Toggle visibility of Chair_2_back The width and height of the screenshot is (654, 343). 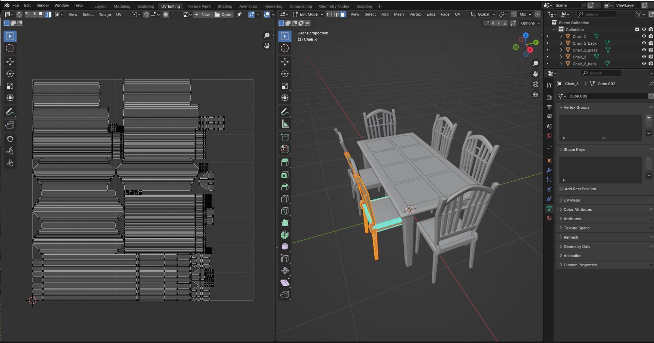tap(644, 63)
